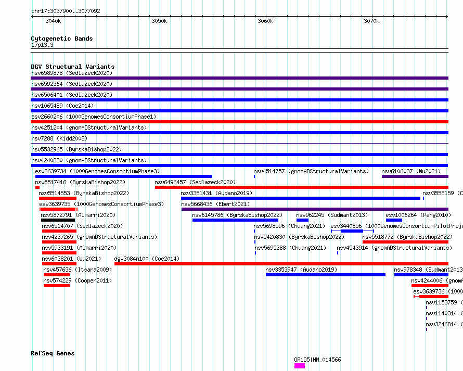Viewport: 463px width, 371px height.
Task: Open nsv978348 (Sudmant2013) variant
Action: (429, 270)
